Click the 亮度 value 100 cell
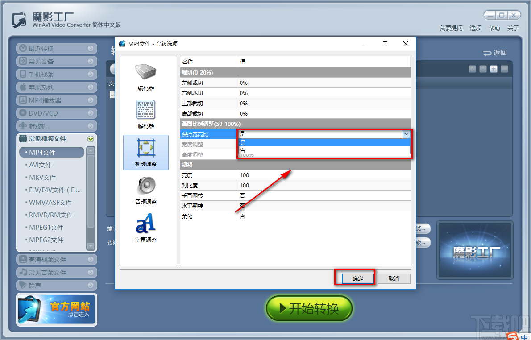Viewport: 531px width, 340px height. (x=324, y=175)
